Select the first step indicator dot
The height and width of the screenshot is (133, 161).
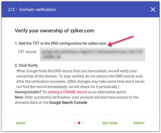click(75, 123)
